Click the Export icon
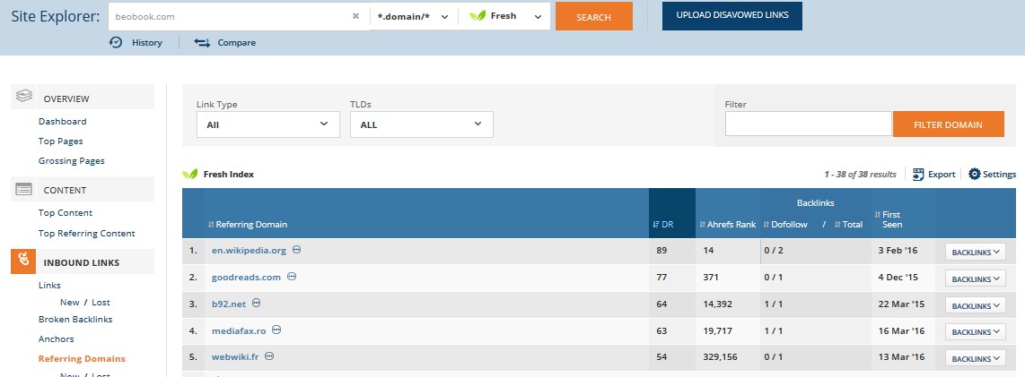Image resolution: width=1025 pixels, height=377 pixels. pyautogui.click(x=918, y=175)
